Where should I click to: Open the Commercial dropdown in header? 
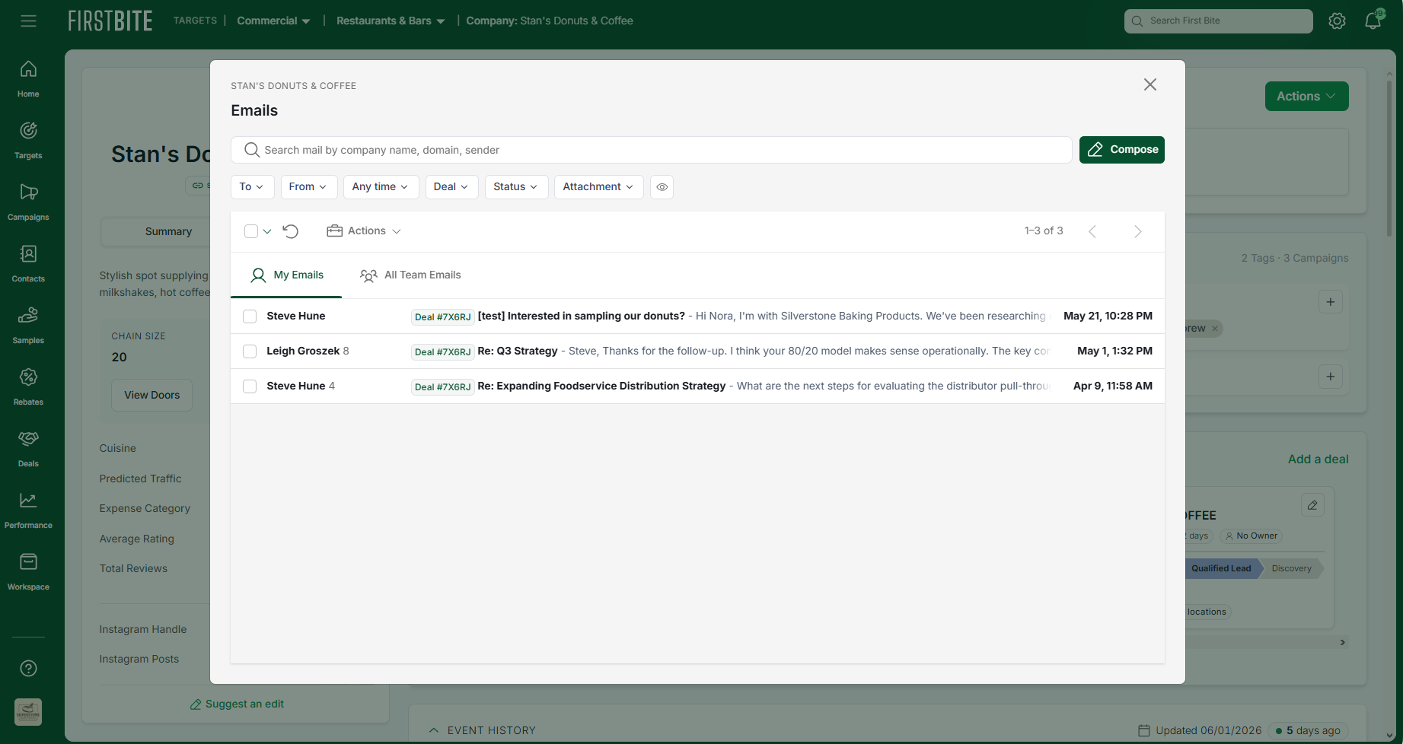coord(273,21)
